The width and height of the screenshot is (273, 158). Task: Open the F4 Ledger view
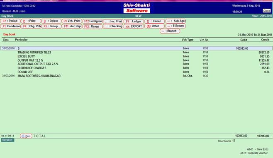tap(134, 22)
